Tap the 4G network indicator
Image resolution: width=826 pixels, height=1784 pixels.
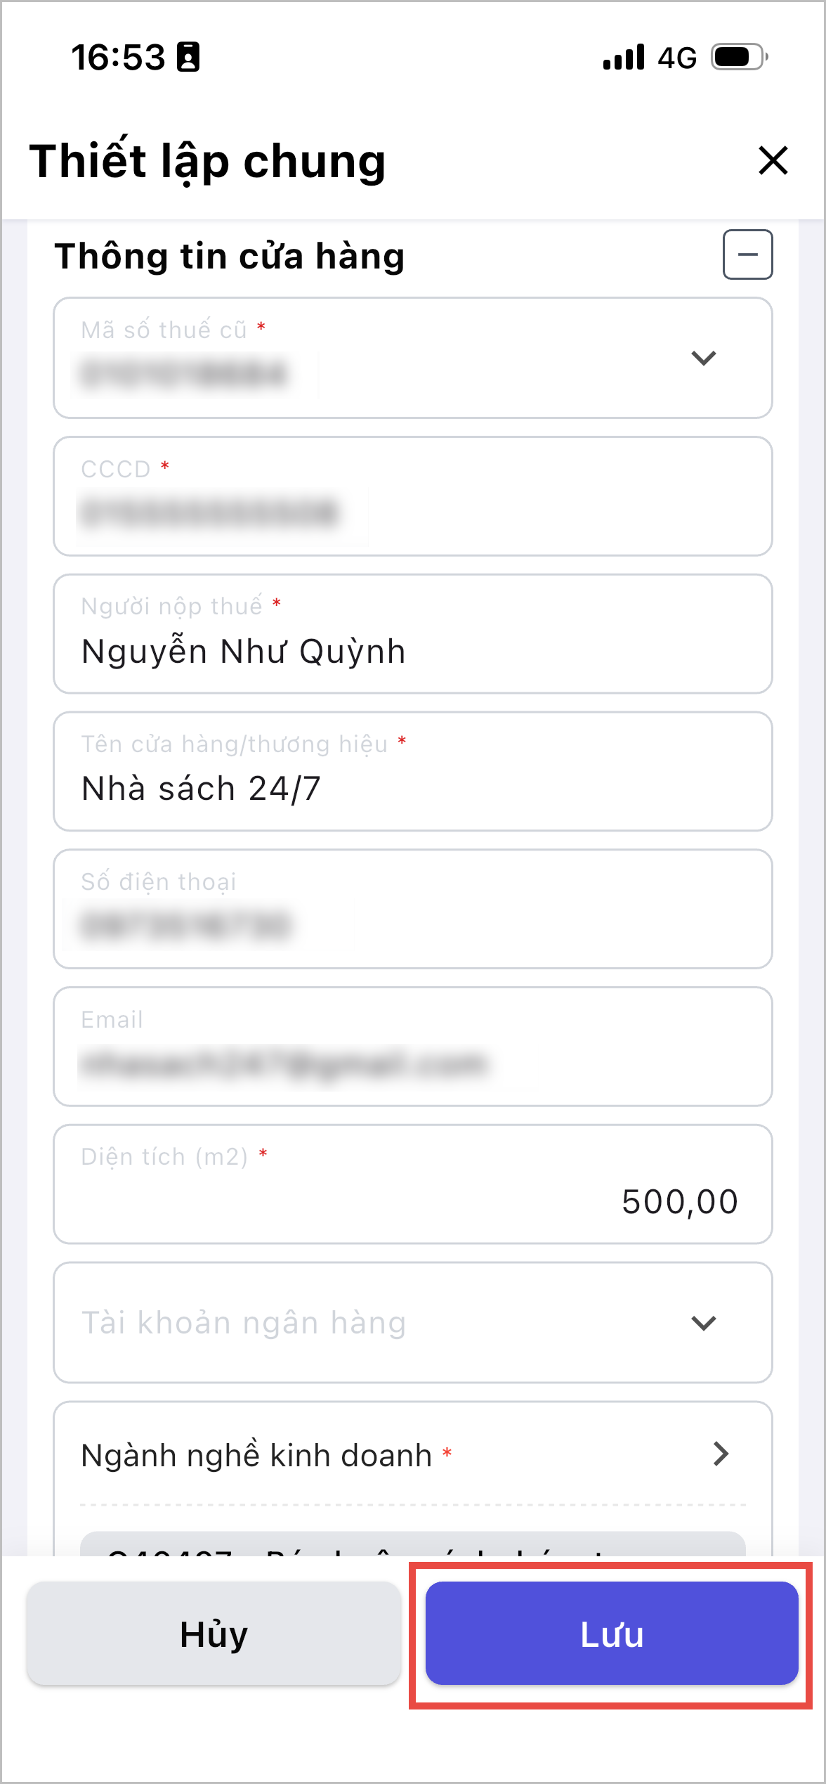tap(676, 58)
